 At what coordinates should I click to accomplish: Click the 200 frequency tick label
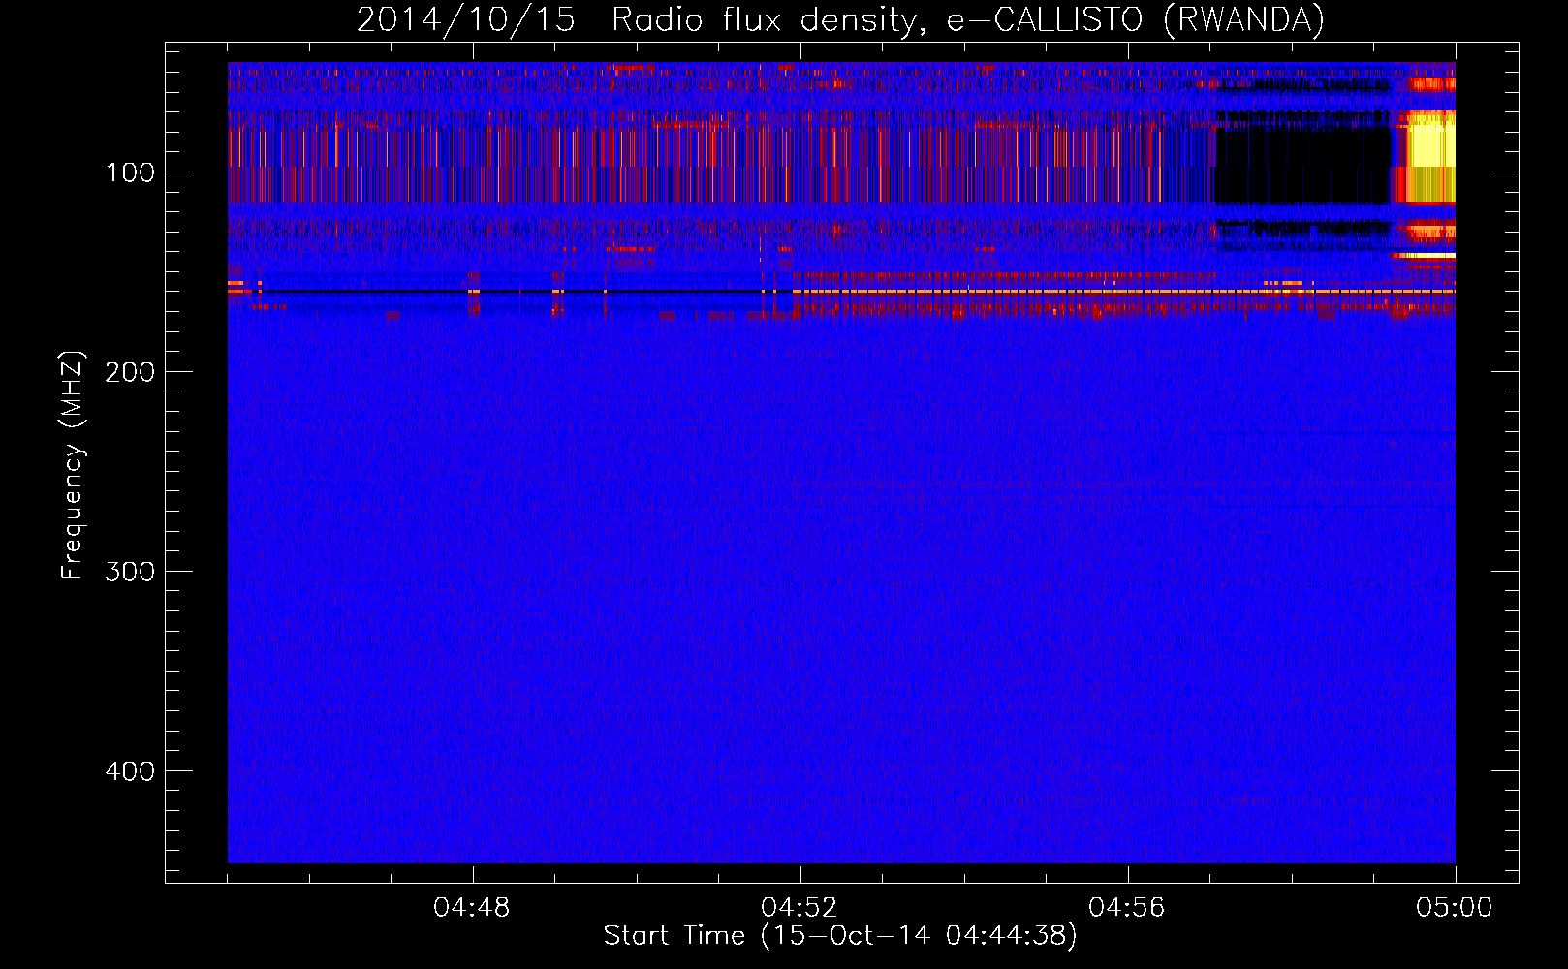point(130,372)
